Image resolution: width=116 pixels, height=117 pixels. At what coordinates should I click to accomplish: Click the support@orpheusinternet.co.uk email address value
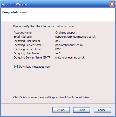(75, 37)
